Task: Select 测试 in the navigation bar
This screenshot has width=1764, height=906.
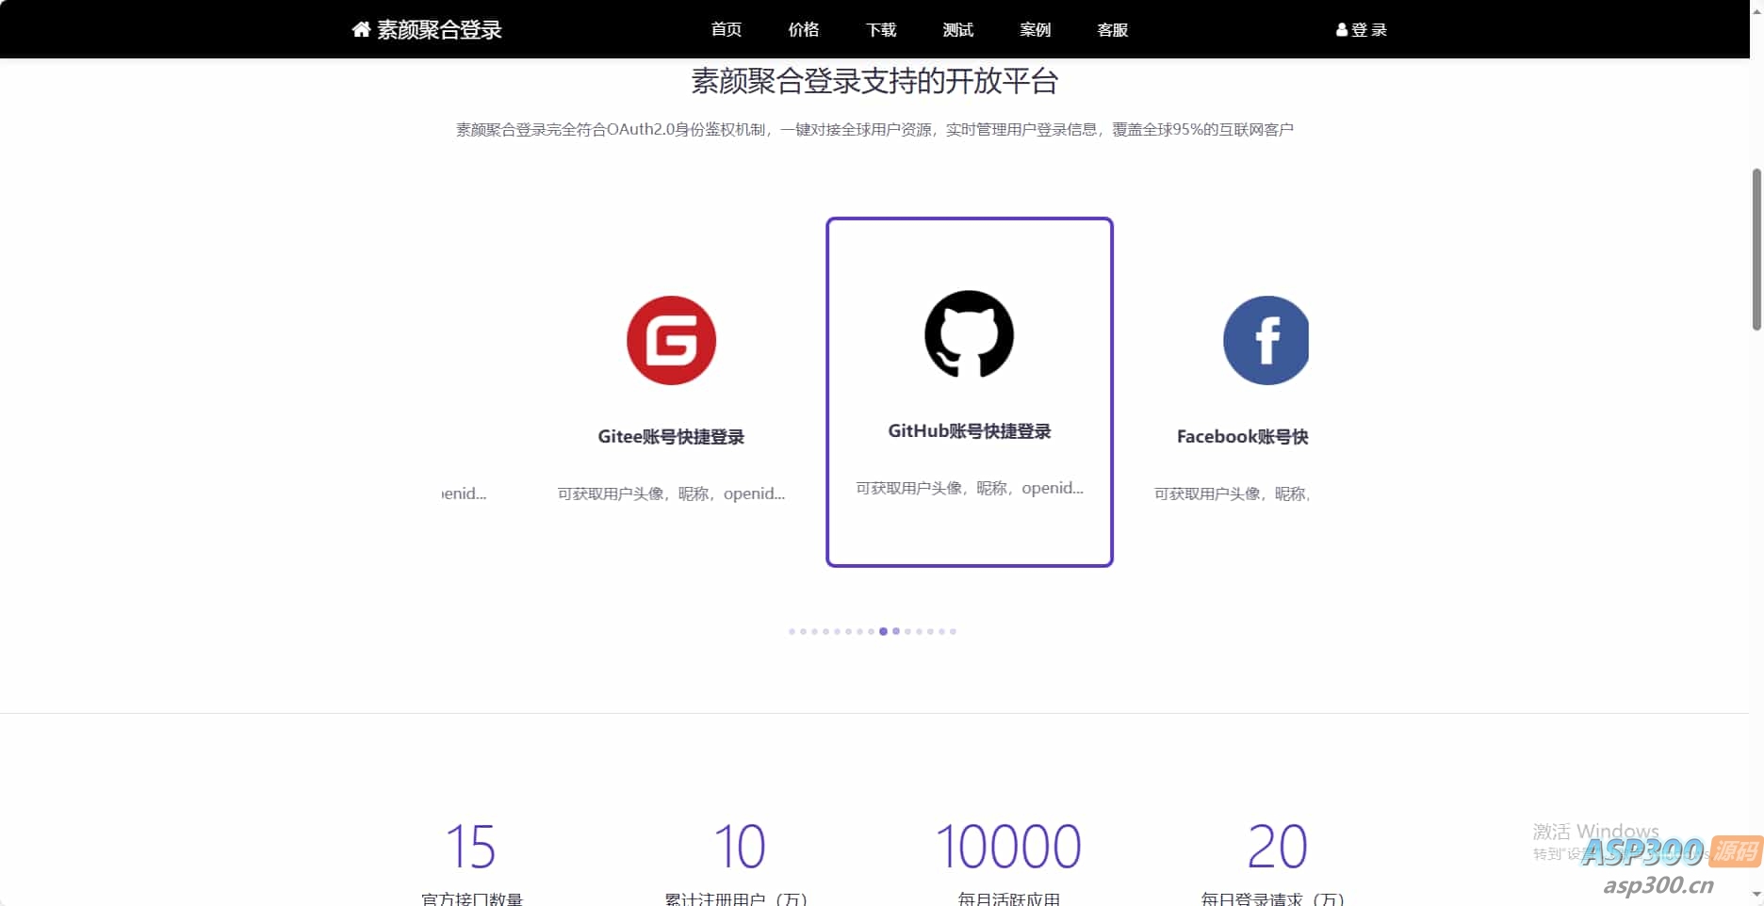Action: coord(957,29)
